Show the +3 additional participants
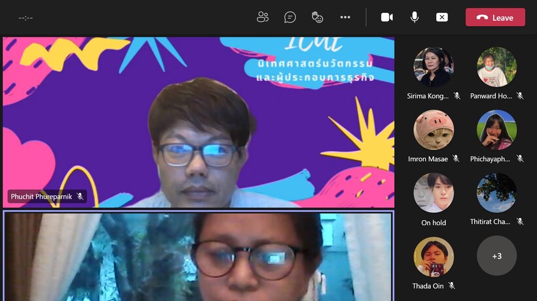This screenshot has height=301, width=537. [496, 256]
